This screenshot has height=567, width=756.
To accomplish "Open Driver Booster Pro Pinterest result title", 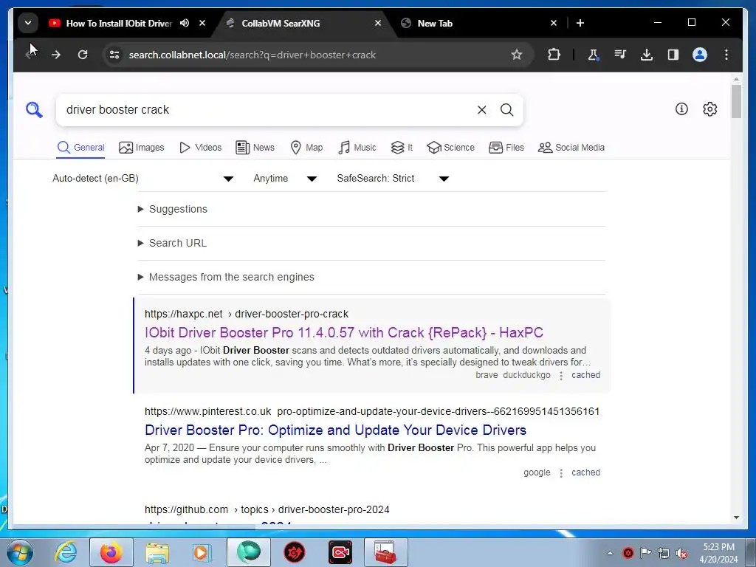I will 336,430.
